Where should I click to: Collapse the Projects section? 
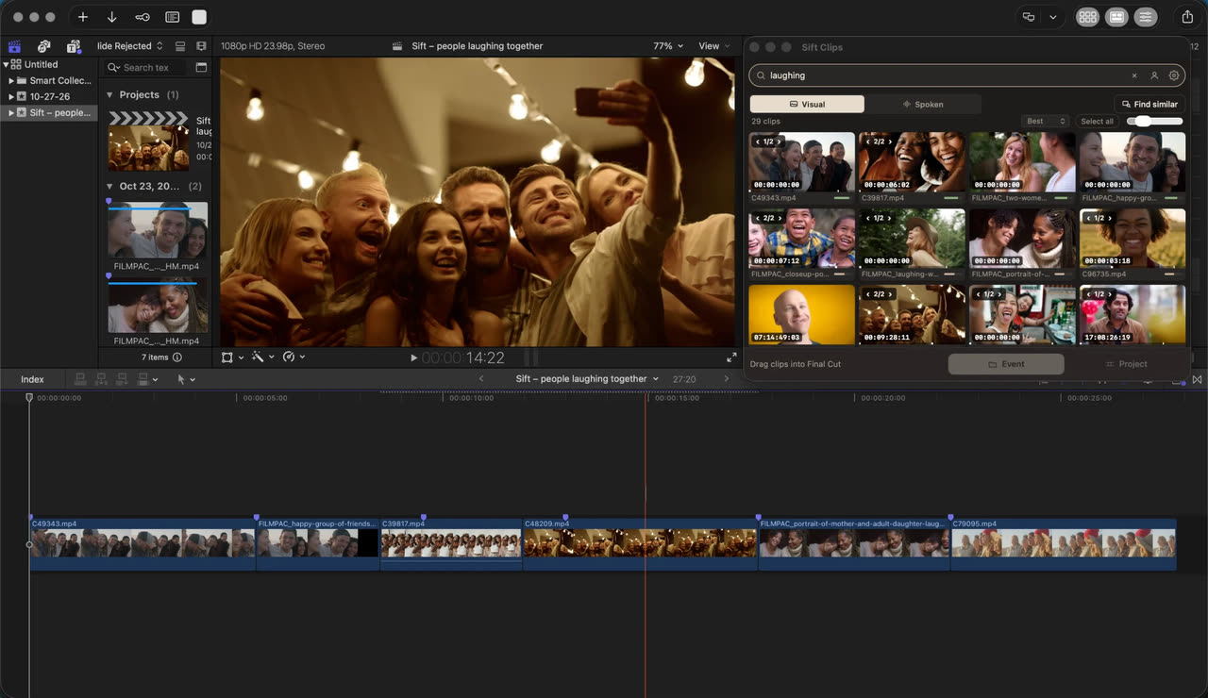click(109, 95)
